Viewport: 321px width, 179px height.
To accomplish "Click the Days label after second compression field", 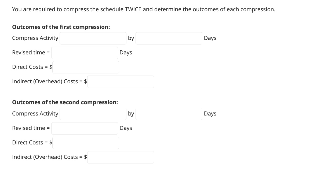I will pyautogui.click(x=210, y=114).
